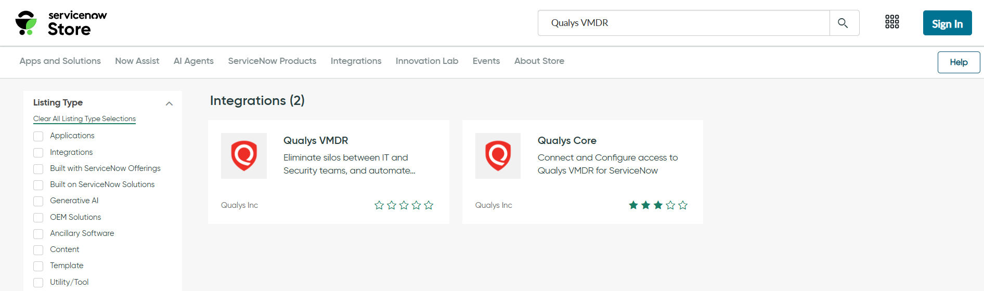Click the Help button

(x=959, y=62)
